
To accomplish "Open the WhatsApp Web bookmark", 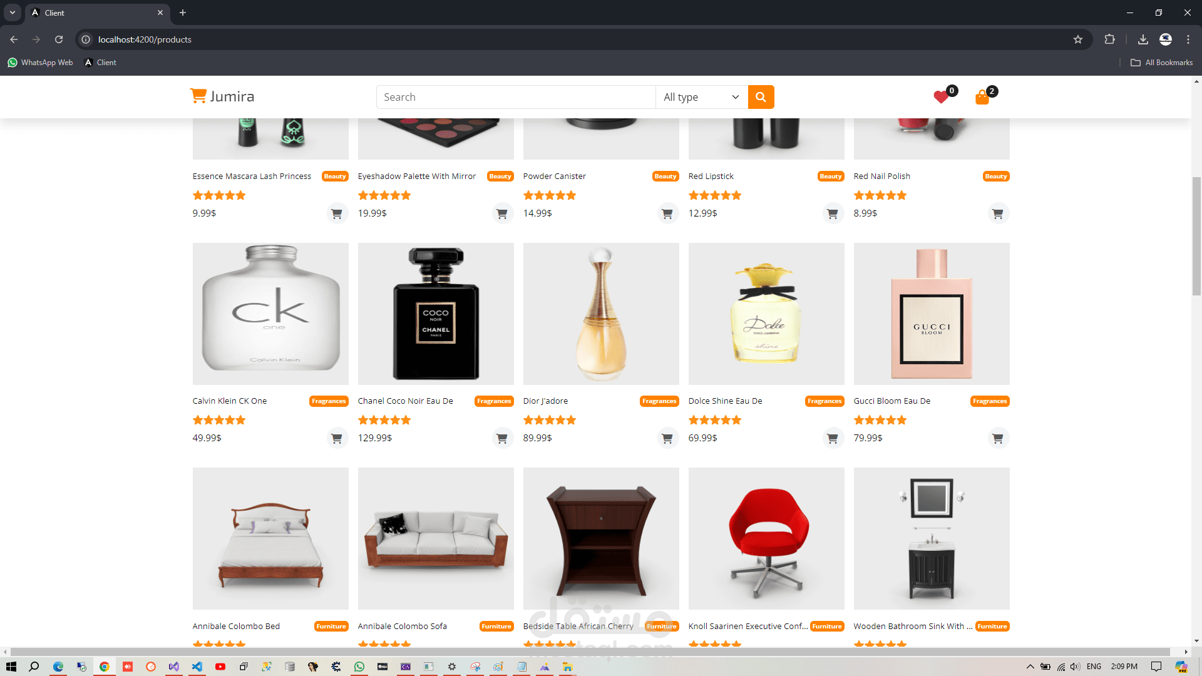I will pos(41,63).
